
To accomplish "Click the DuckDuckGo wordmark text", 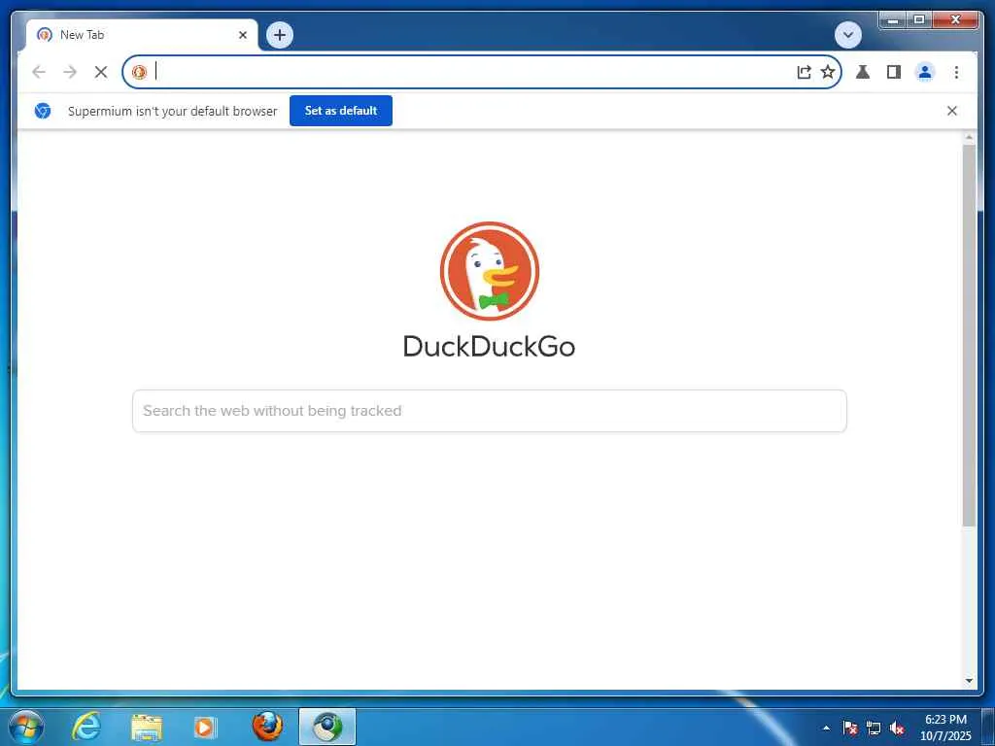I will (490, 347).
